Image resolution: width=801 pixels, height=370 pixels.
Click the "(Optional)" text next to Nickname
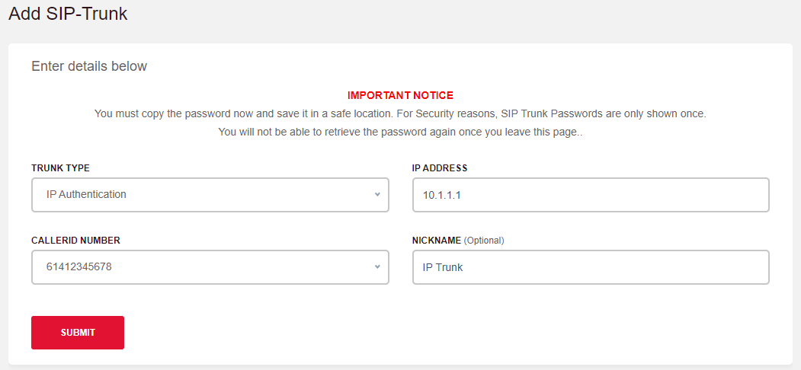pyautogui.click(x=484, y=241)
